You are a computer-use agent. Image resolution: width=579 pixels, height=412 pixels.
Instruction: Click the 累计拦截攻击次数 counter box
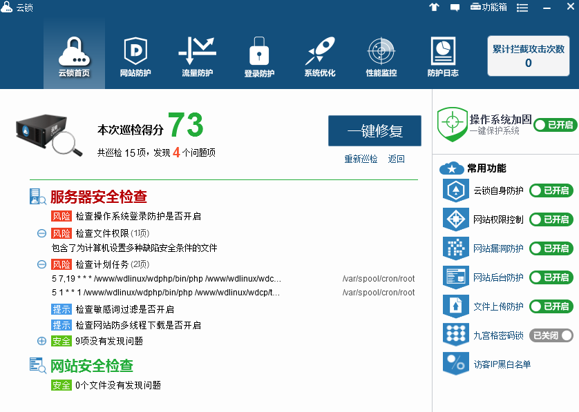click(529, 56)
